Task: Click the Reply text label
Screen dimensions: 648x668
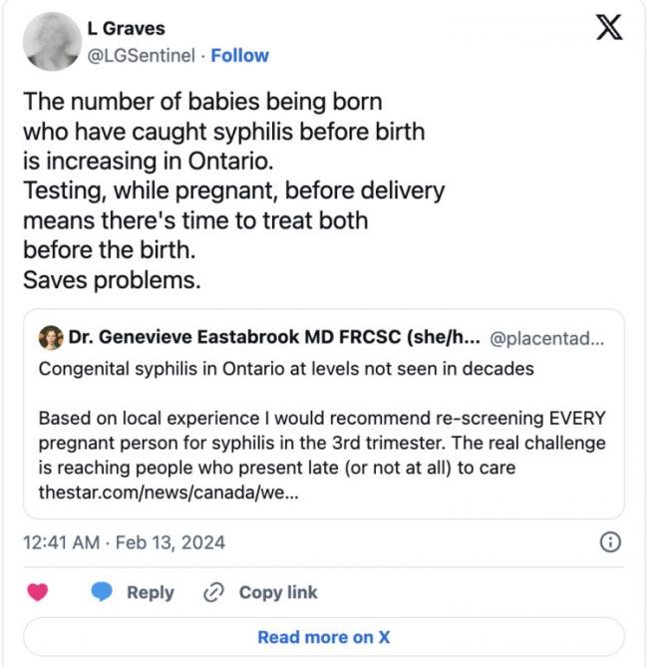Action: click(x=150, y=592)
